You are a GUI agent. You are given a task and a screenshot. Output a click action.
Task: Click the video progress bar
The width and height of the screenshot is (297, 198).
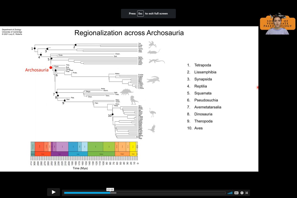(145, 193)
